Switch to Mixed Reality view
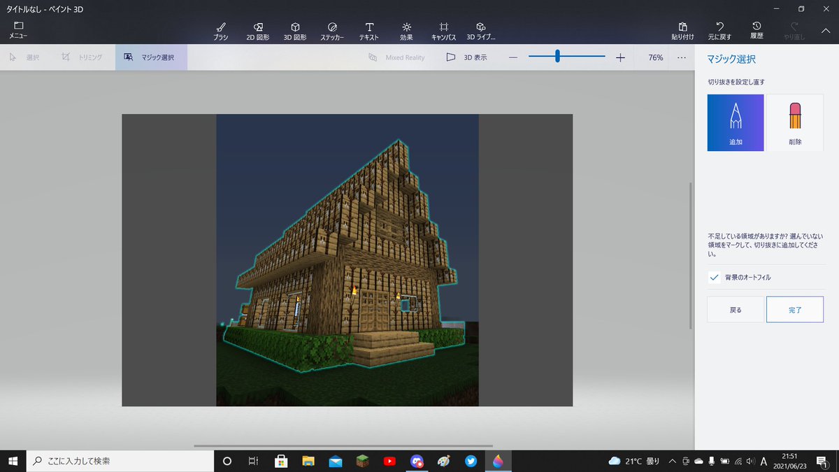The image size is (839, 472). pos(396,57)
